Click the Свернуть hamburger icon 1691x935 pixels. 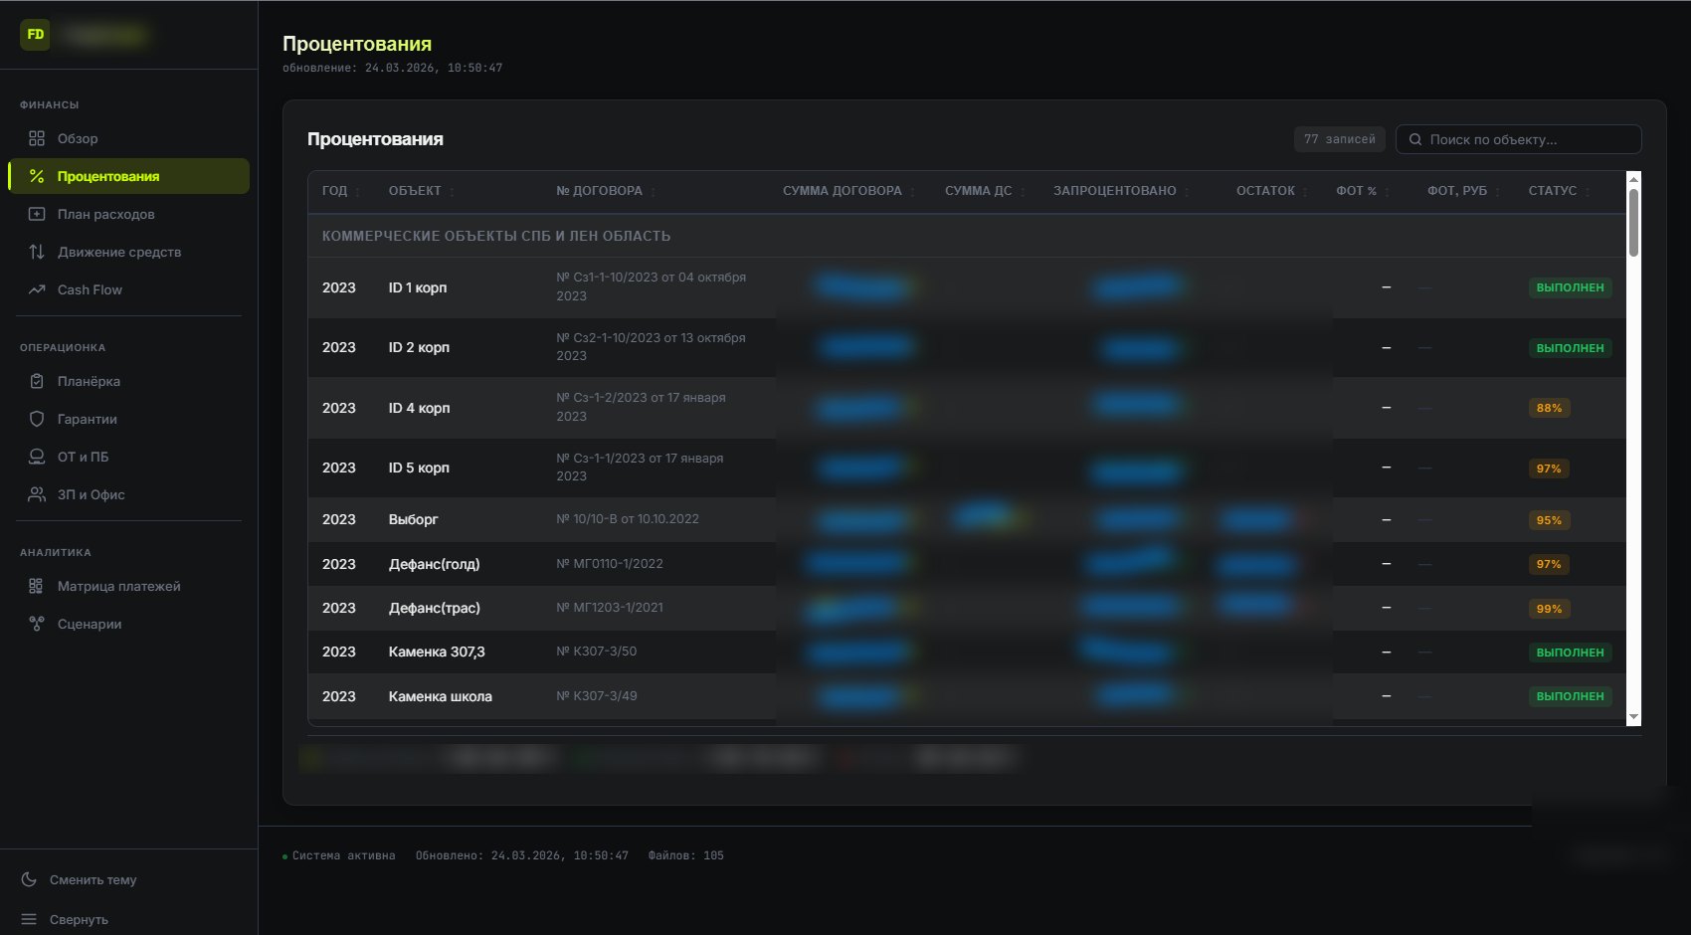tap(29, 919)
